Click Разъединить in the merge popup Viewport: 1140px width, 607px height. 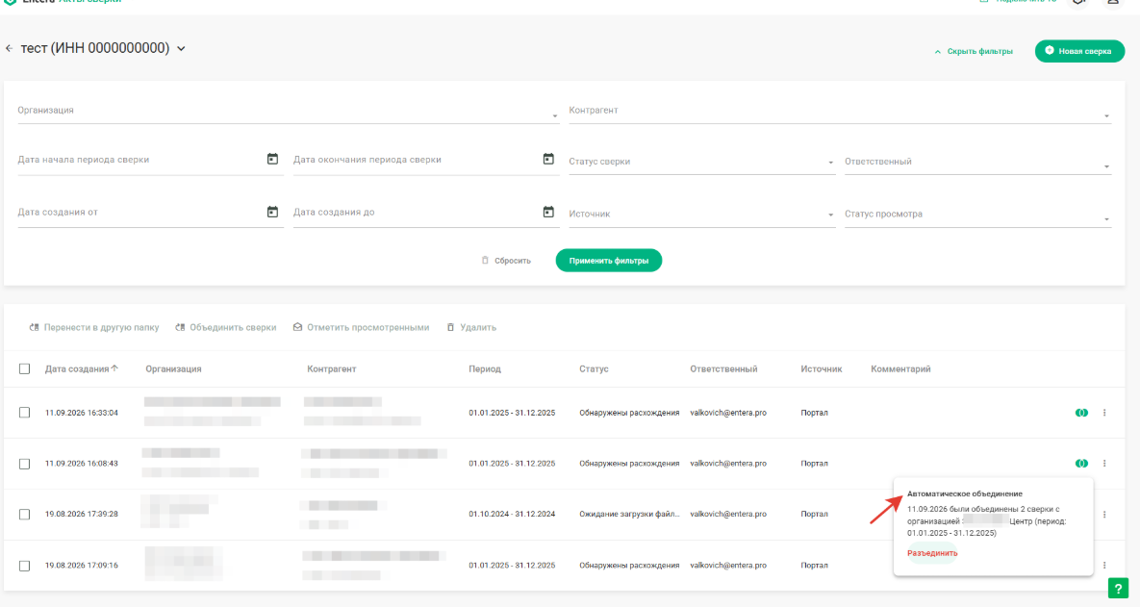coord(932,553)
